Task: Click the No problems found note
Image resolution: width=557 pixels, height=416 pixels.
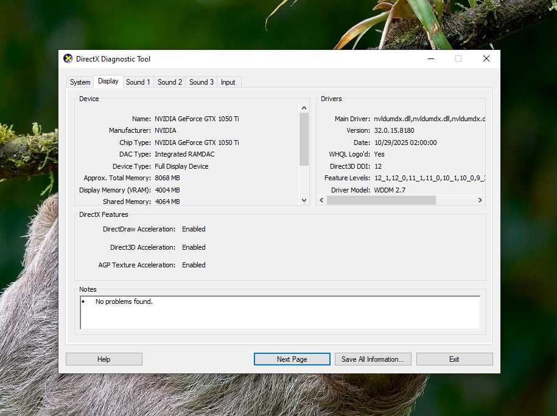Action: [124, 301]
